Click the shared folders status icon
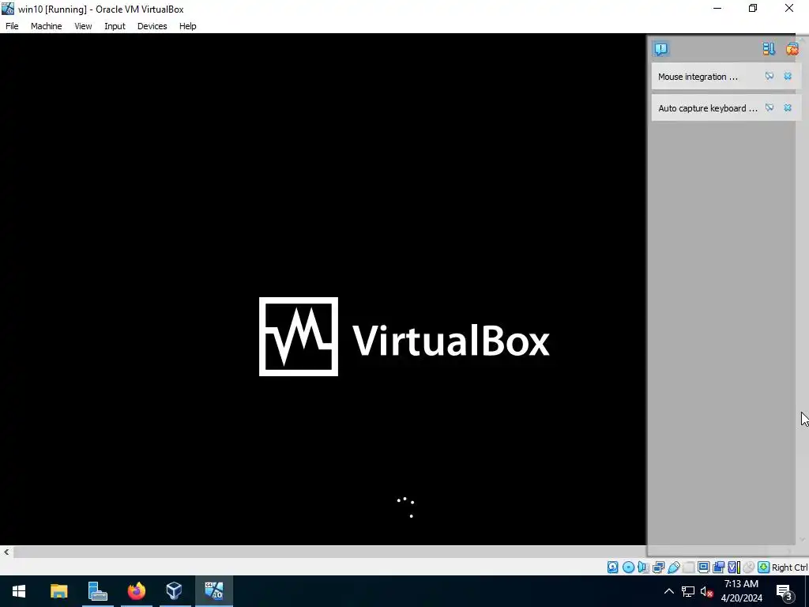This screenshot has width=809, height=607. (688, 567)
